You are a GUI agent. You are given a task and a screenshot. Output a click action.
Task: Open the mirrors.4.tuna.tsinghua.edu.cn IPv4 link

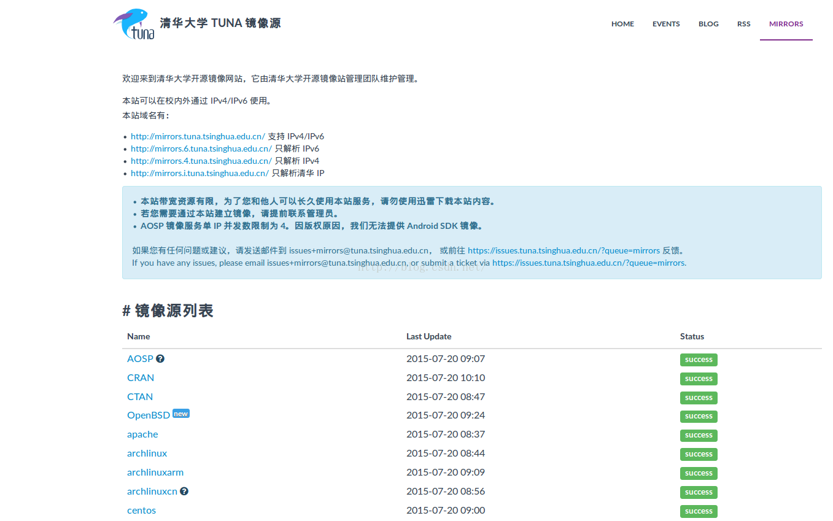[201, 161]
